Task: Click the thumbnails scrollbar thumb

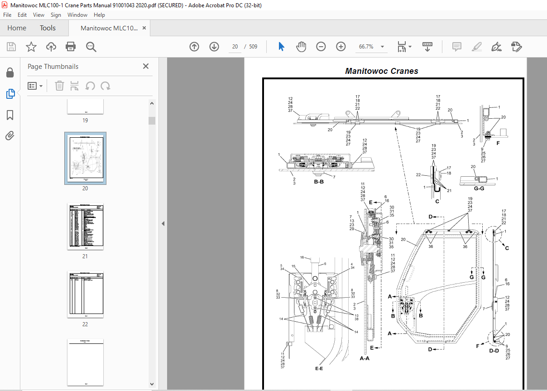Action: point(152,121)
